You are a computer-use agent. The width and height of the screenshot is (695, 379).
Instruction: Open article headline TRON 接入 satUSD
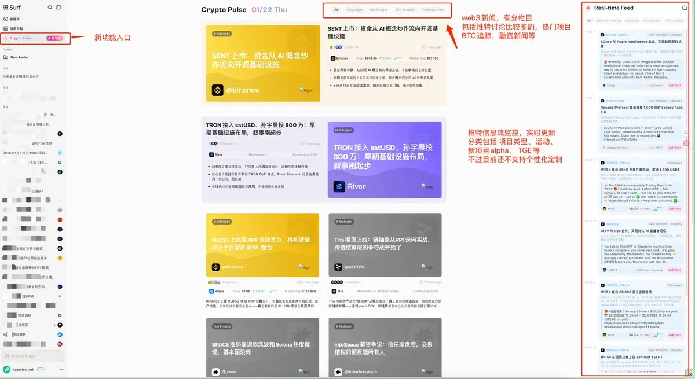point(260,128)
